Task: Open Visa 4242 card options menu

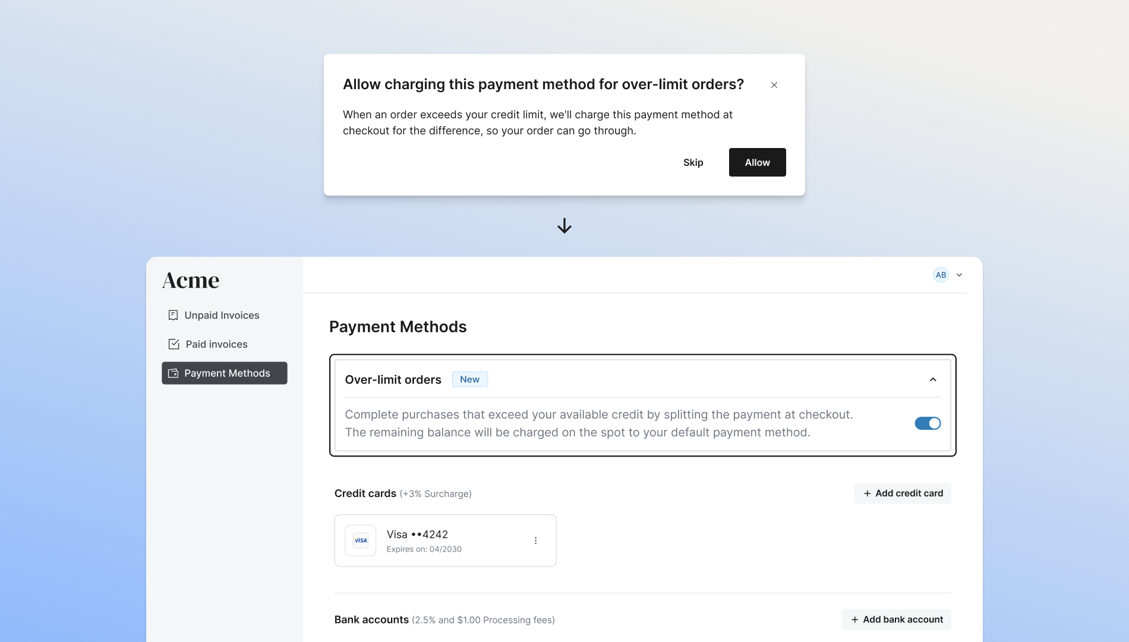Action: point(535,540)
